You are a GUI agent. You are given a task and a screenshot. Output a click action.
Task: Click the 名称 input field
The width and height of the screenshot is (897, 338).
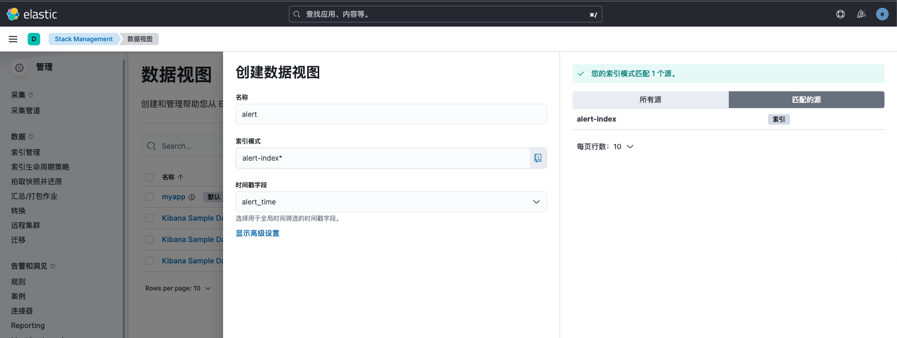(391, 114)
